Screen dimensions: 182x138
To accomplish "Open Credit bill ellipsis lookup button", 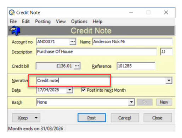I will [x=77, y=66].
